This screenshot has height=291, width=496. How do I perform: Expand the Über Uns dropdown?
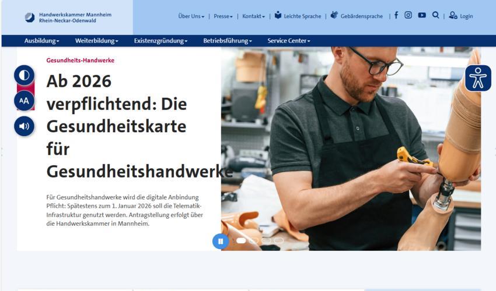click(x=191, y=16)
